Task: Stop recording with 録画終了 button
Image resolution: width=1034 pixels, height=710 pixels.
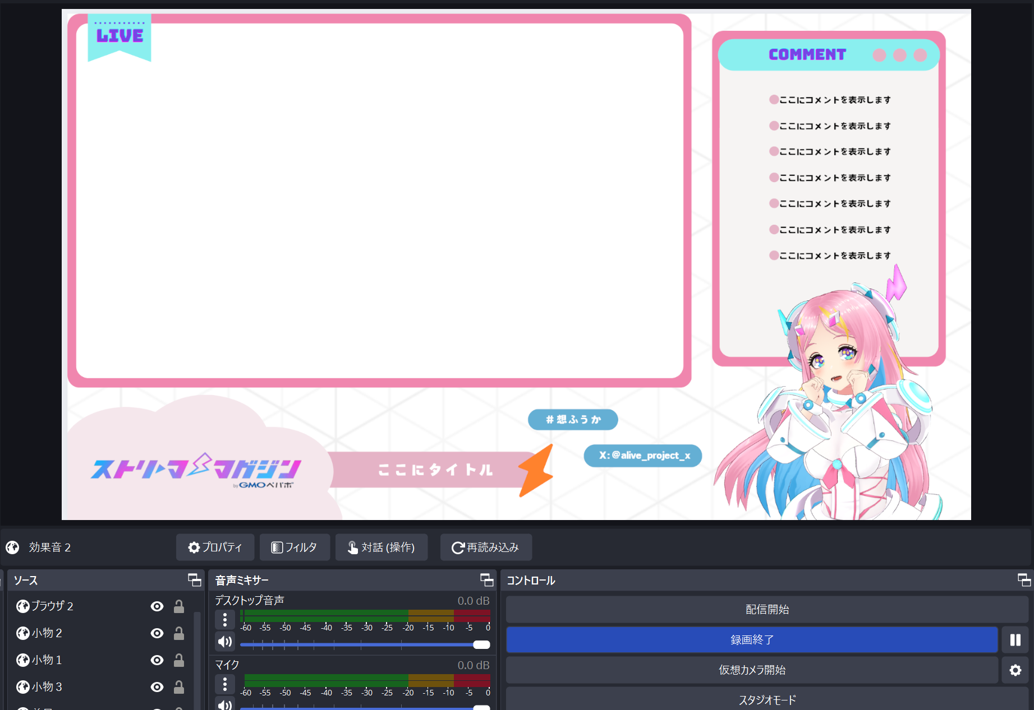Action: 751,640
